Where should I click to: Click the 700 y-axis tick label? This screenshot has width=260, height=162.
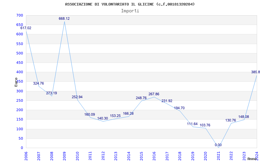pos(19,15)
